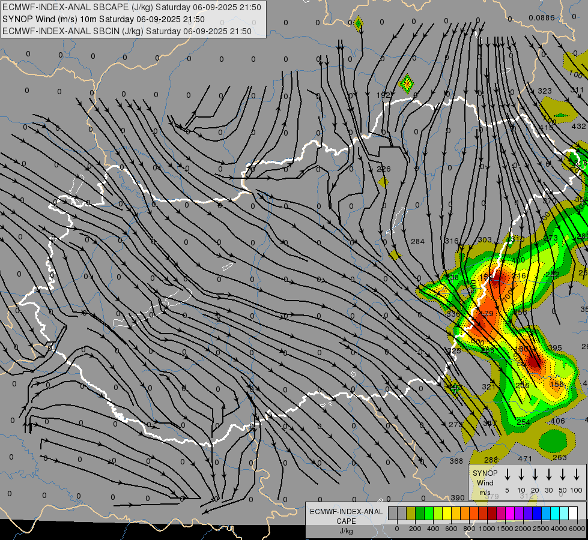Click the 390 value left of the wind legend
This screenshot has width=588, height=540.
458,497
